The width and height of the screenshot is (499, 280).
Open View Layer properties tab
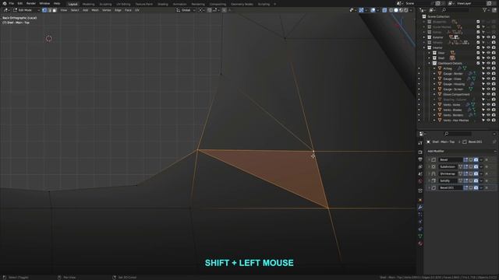click(x=420, y=166)
